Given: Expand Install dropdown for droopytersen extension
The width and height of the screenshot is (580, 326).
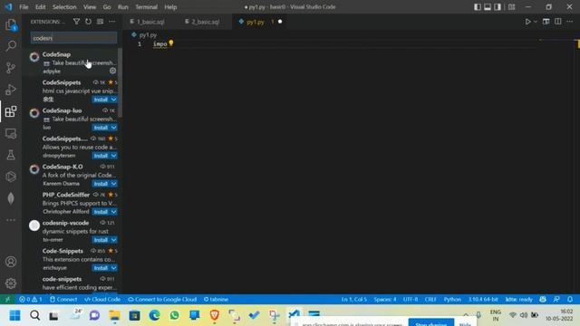Looking at the screenshot, I should tap(113, 156).
